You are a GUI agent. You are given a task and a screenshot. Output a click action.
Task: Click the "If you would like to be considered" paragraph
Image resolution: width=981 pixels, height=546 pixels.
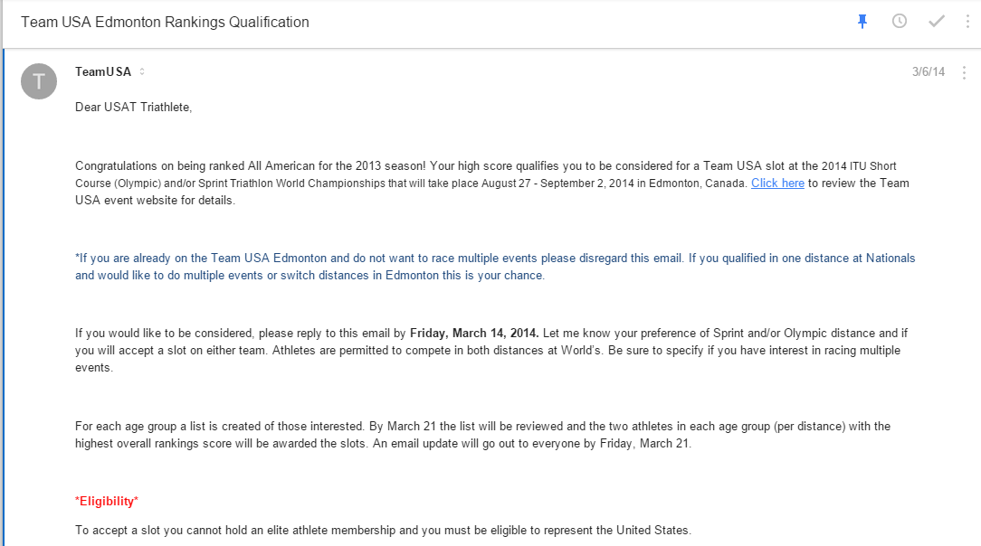pyautogui.click(x=487, y=351)
